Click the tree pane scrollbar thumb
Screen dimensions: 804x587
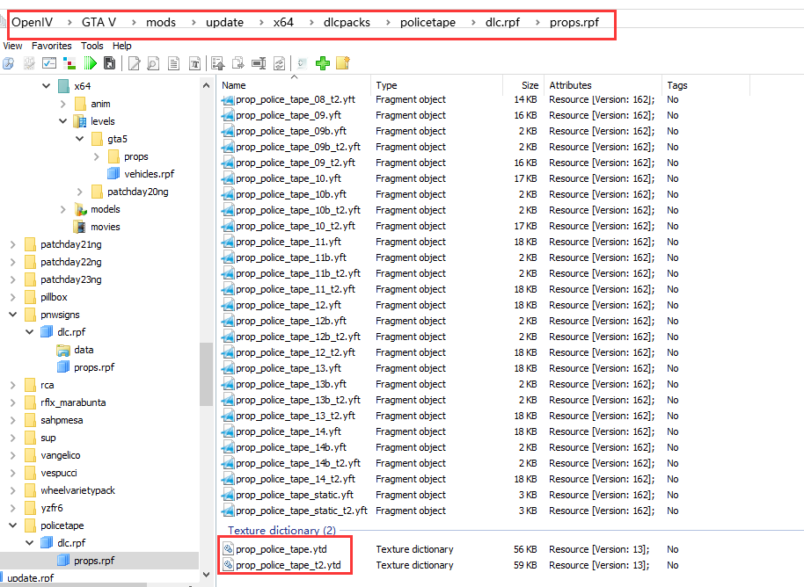pos(206,374)
